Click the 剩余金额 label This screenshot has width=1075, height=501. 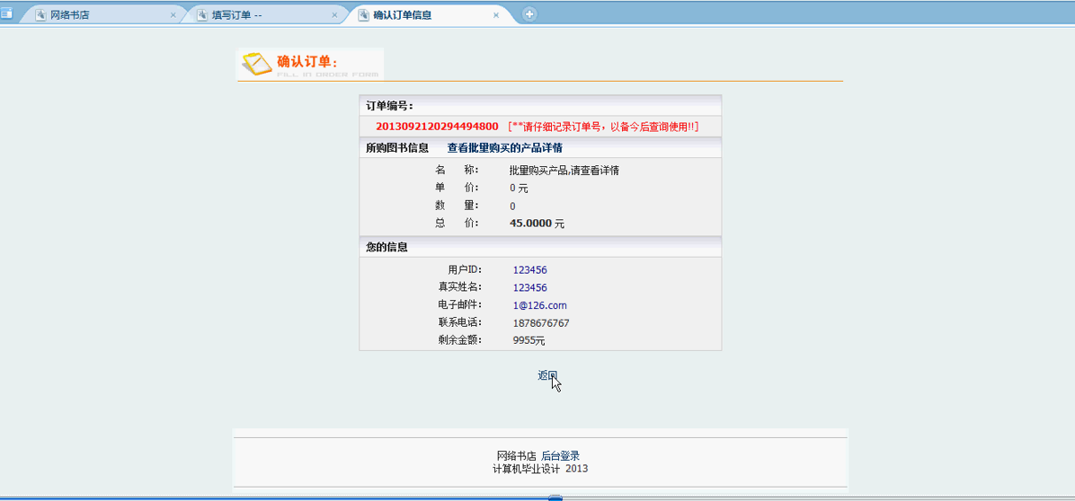460,340
